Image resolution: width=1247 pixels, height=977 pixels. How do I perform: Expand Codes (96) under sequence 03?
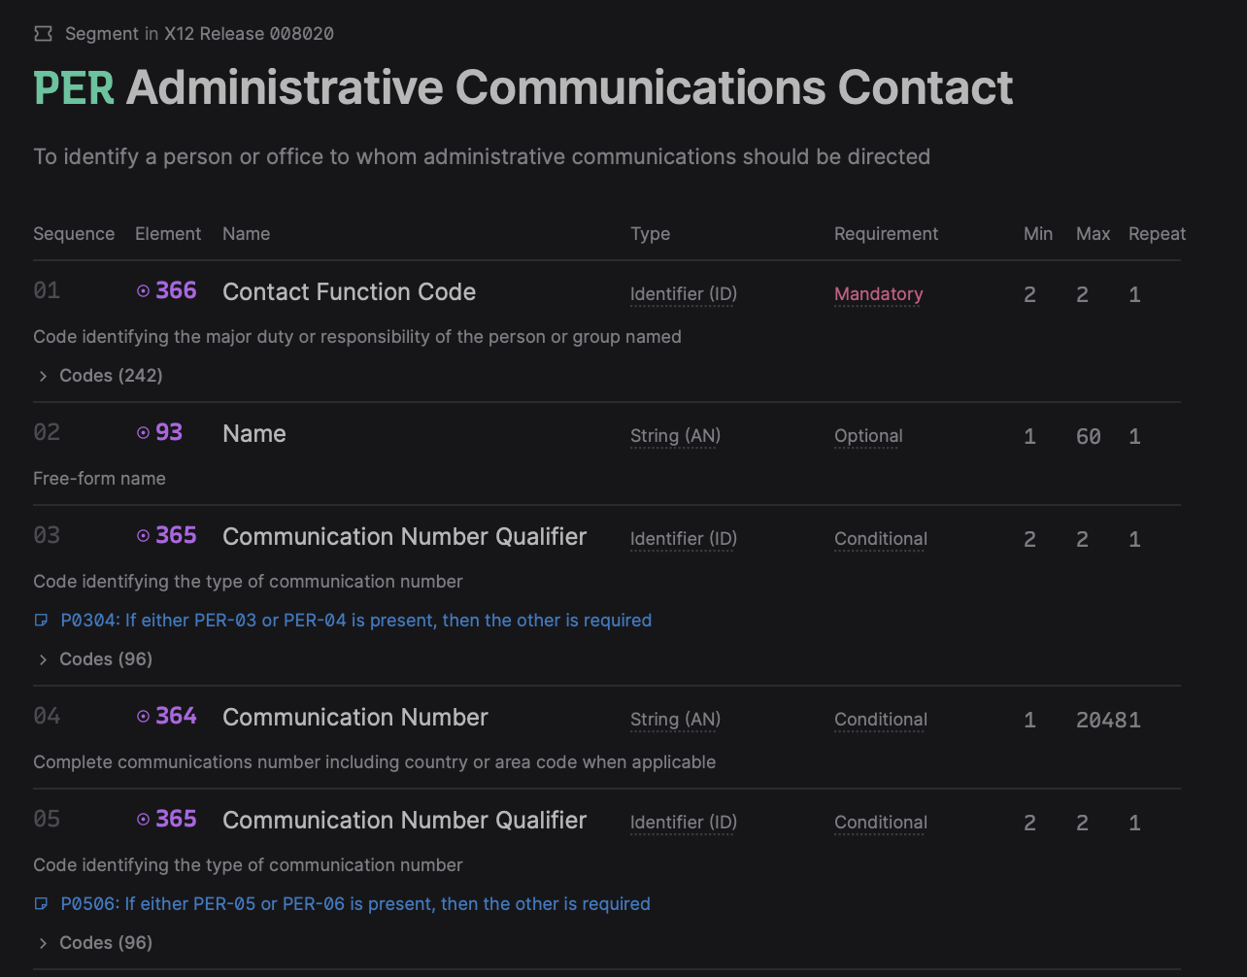[x=94, y=658]
